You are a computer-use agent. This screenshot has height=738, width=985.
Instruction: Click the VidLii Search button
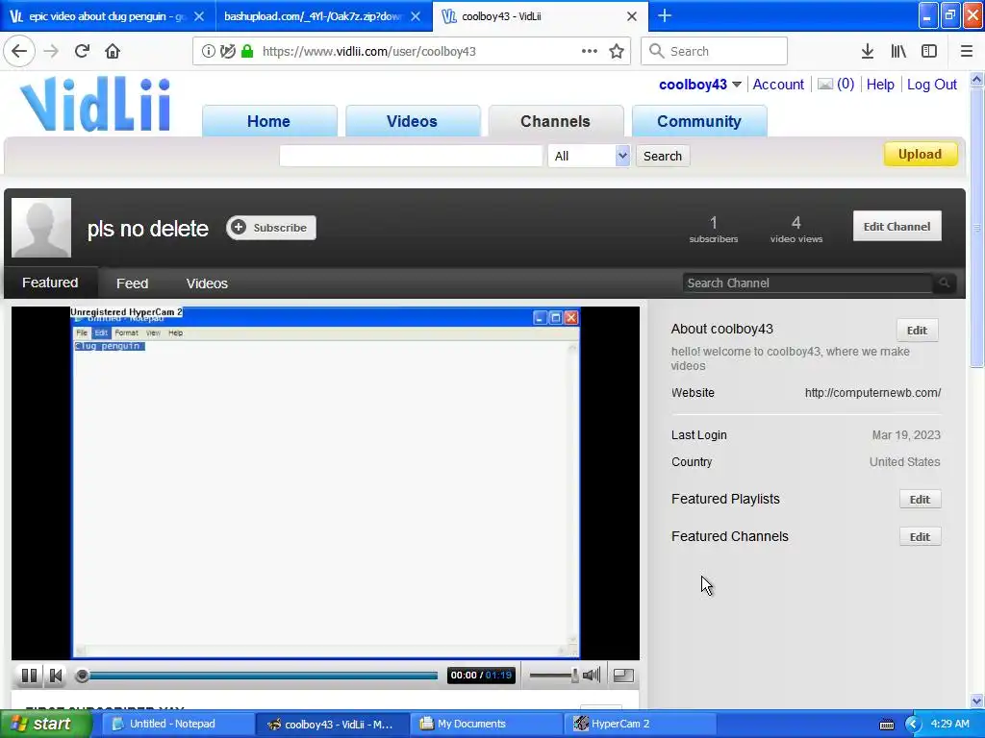click(662, 156)
